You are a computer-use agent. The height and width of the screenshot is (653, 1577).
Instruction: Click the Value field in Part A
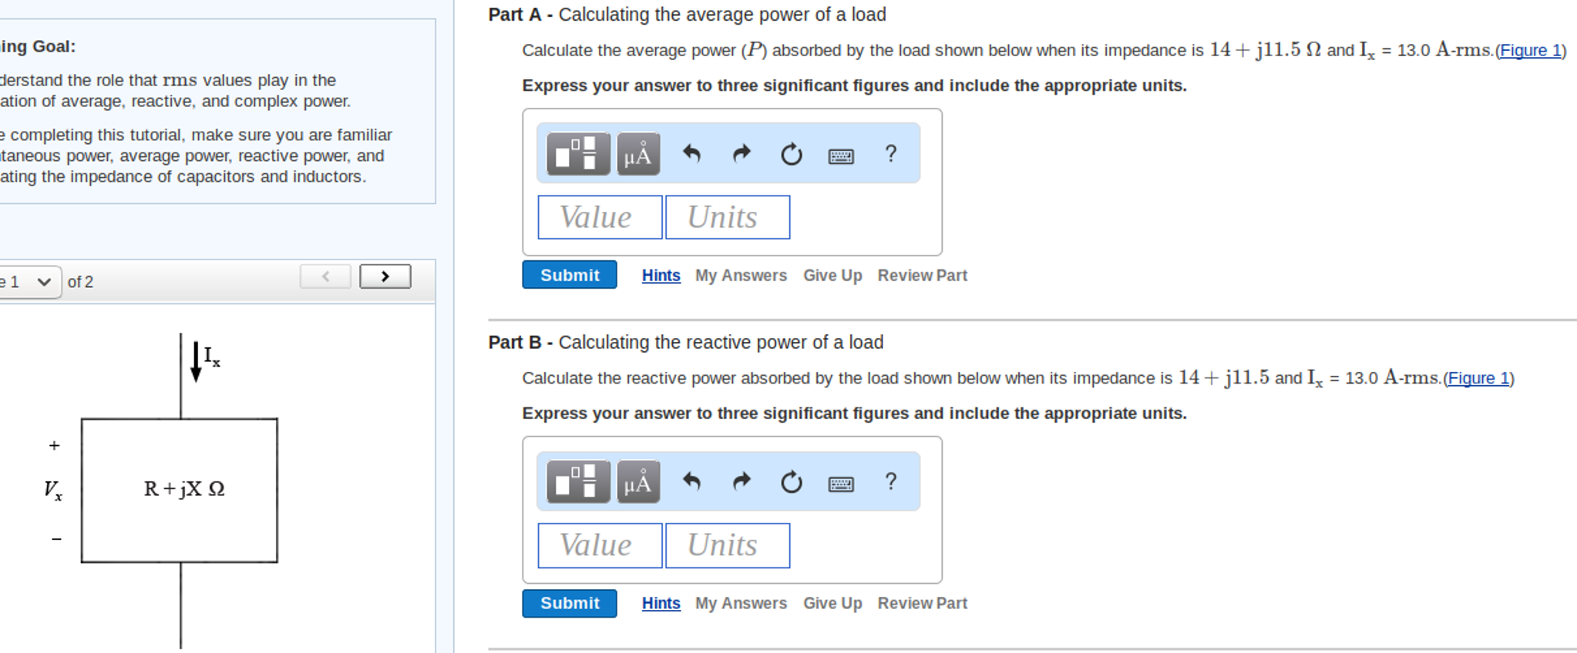599,216
